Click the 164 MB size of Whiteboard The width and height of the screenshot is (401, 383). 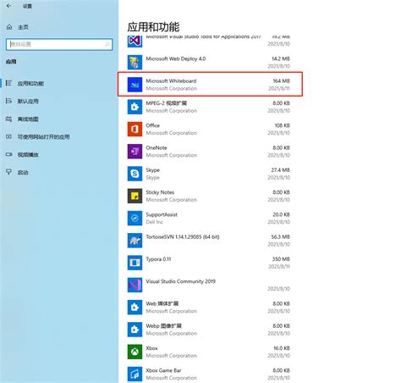281,80
